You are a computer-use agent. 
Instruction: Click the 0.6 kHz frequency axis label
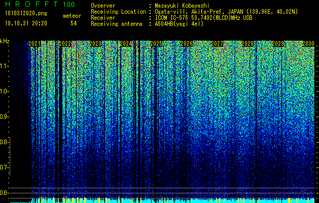(x=4, y=193)
